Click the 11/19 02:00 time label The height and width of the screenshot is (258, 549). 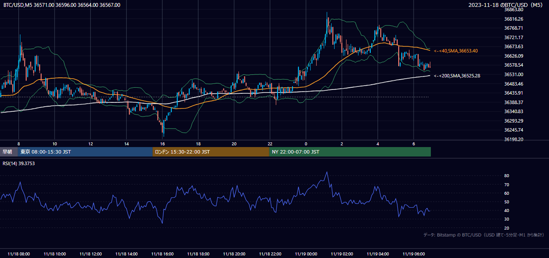342,254
